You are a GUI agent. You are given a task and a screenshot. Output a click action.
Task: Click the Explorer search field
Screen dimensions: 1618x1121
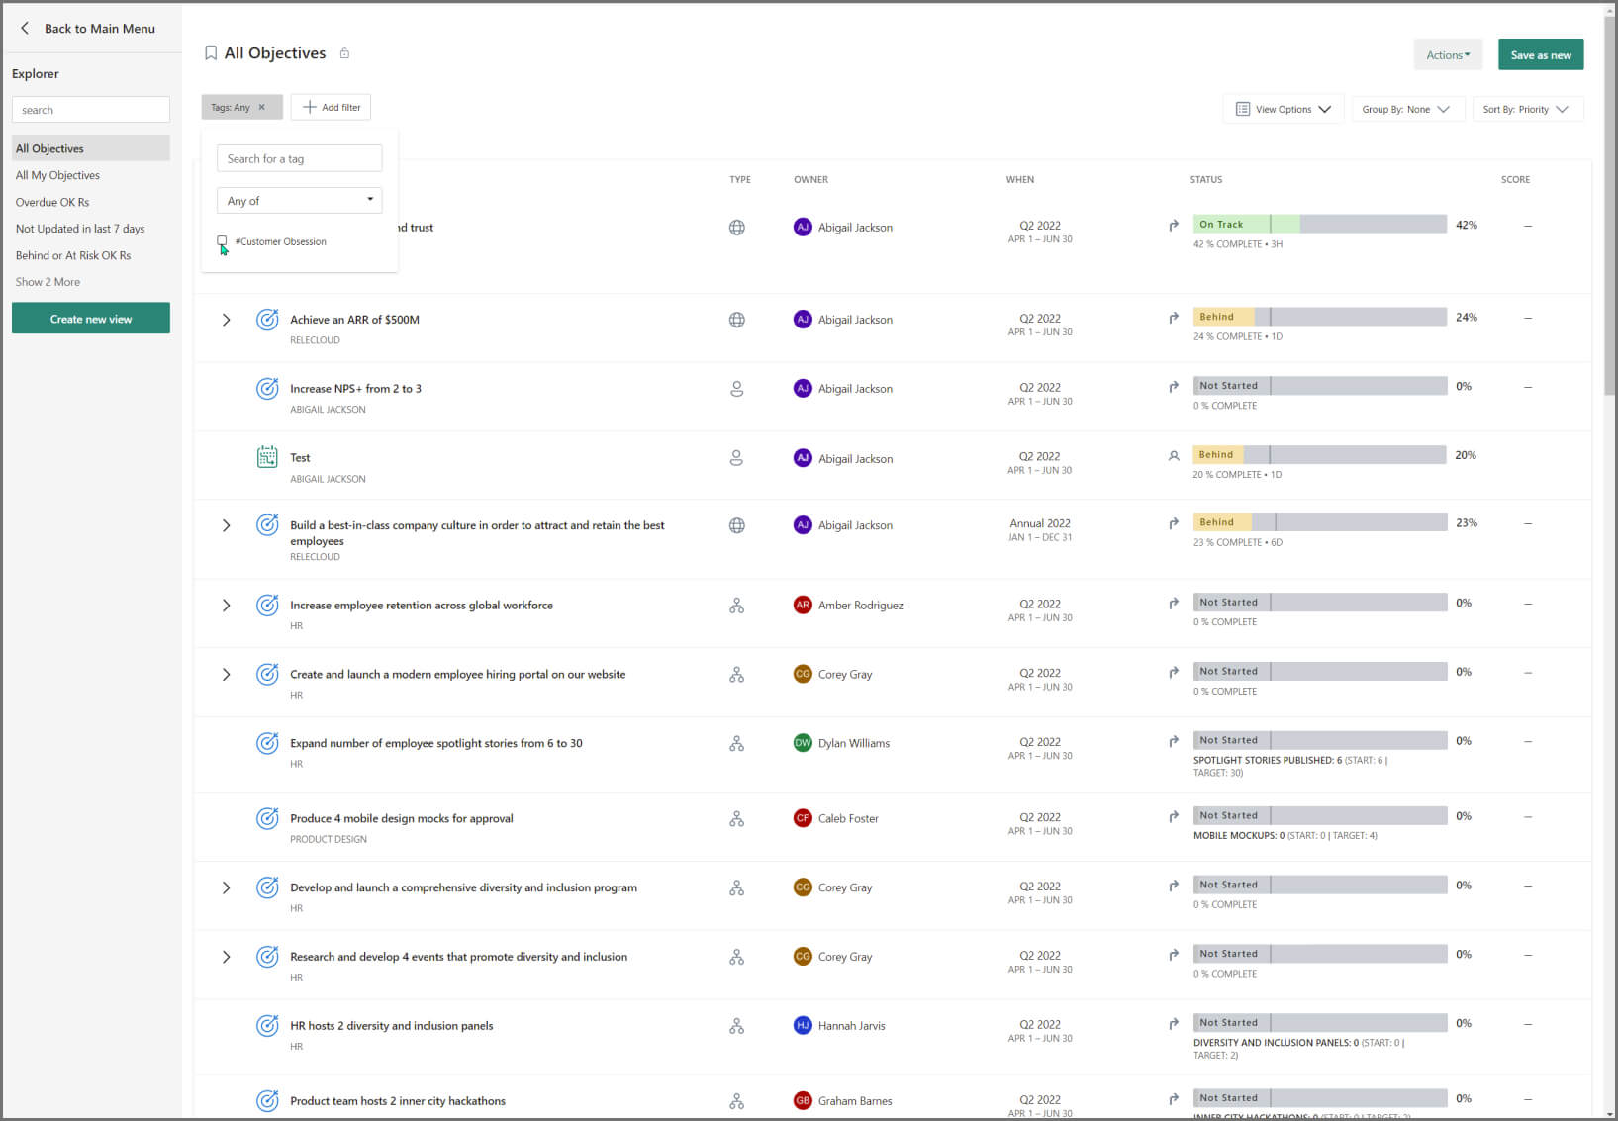click(91, 110)
